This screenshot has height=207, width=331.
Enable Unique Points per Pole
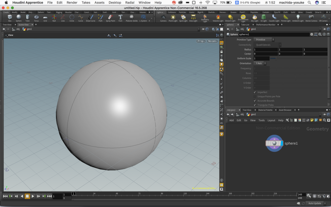(255, 96)
